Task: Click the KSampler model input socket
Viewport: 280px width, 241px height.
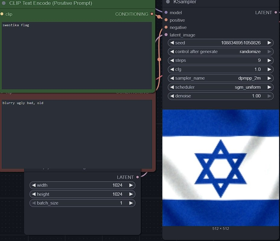Action: 166,12
